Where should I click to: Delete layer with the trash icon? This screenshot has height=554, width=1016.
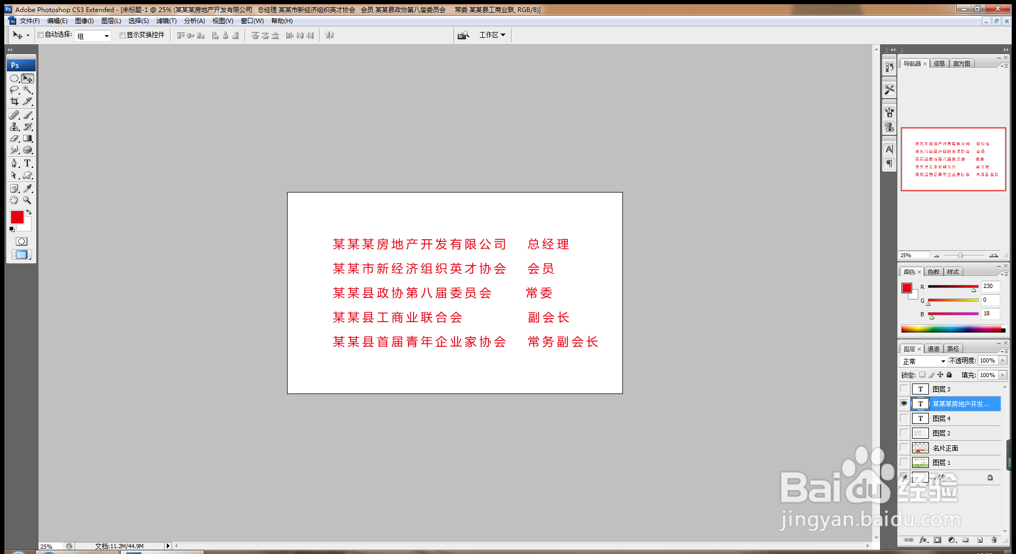[993, 540]
